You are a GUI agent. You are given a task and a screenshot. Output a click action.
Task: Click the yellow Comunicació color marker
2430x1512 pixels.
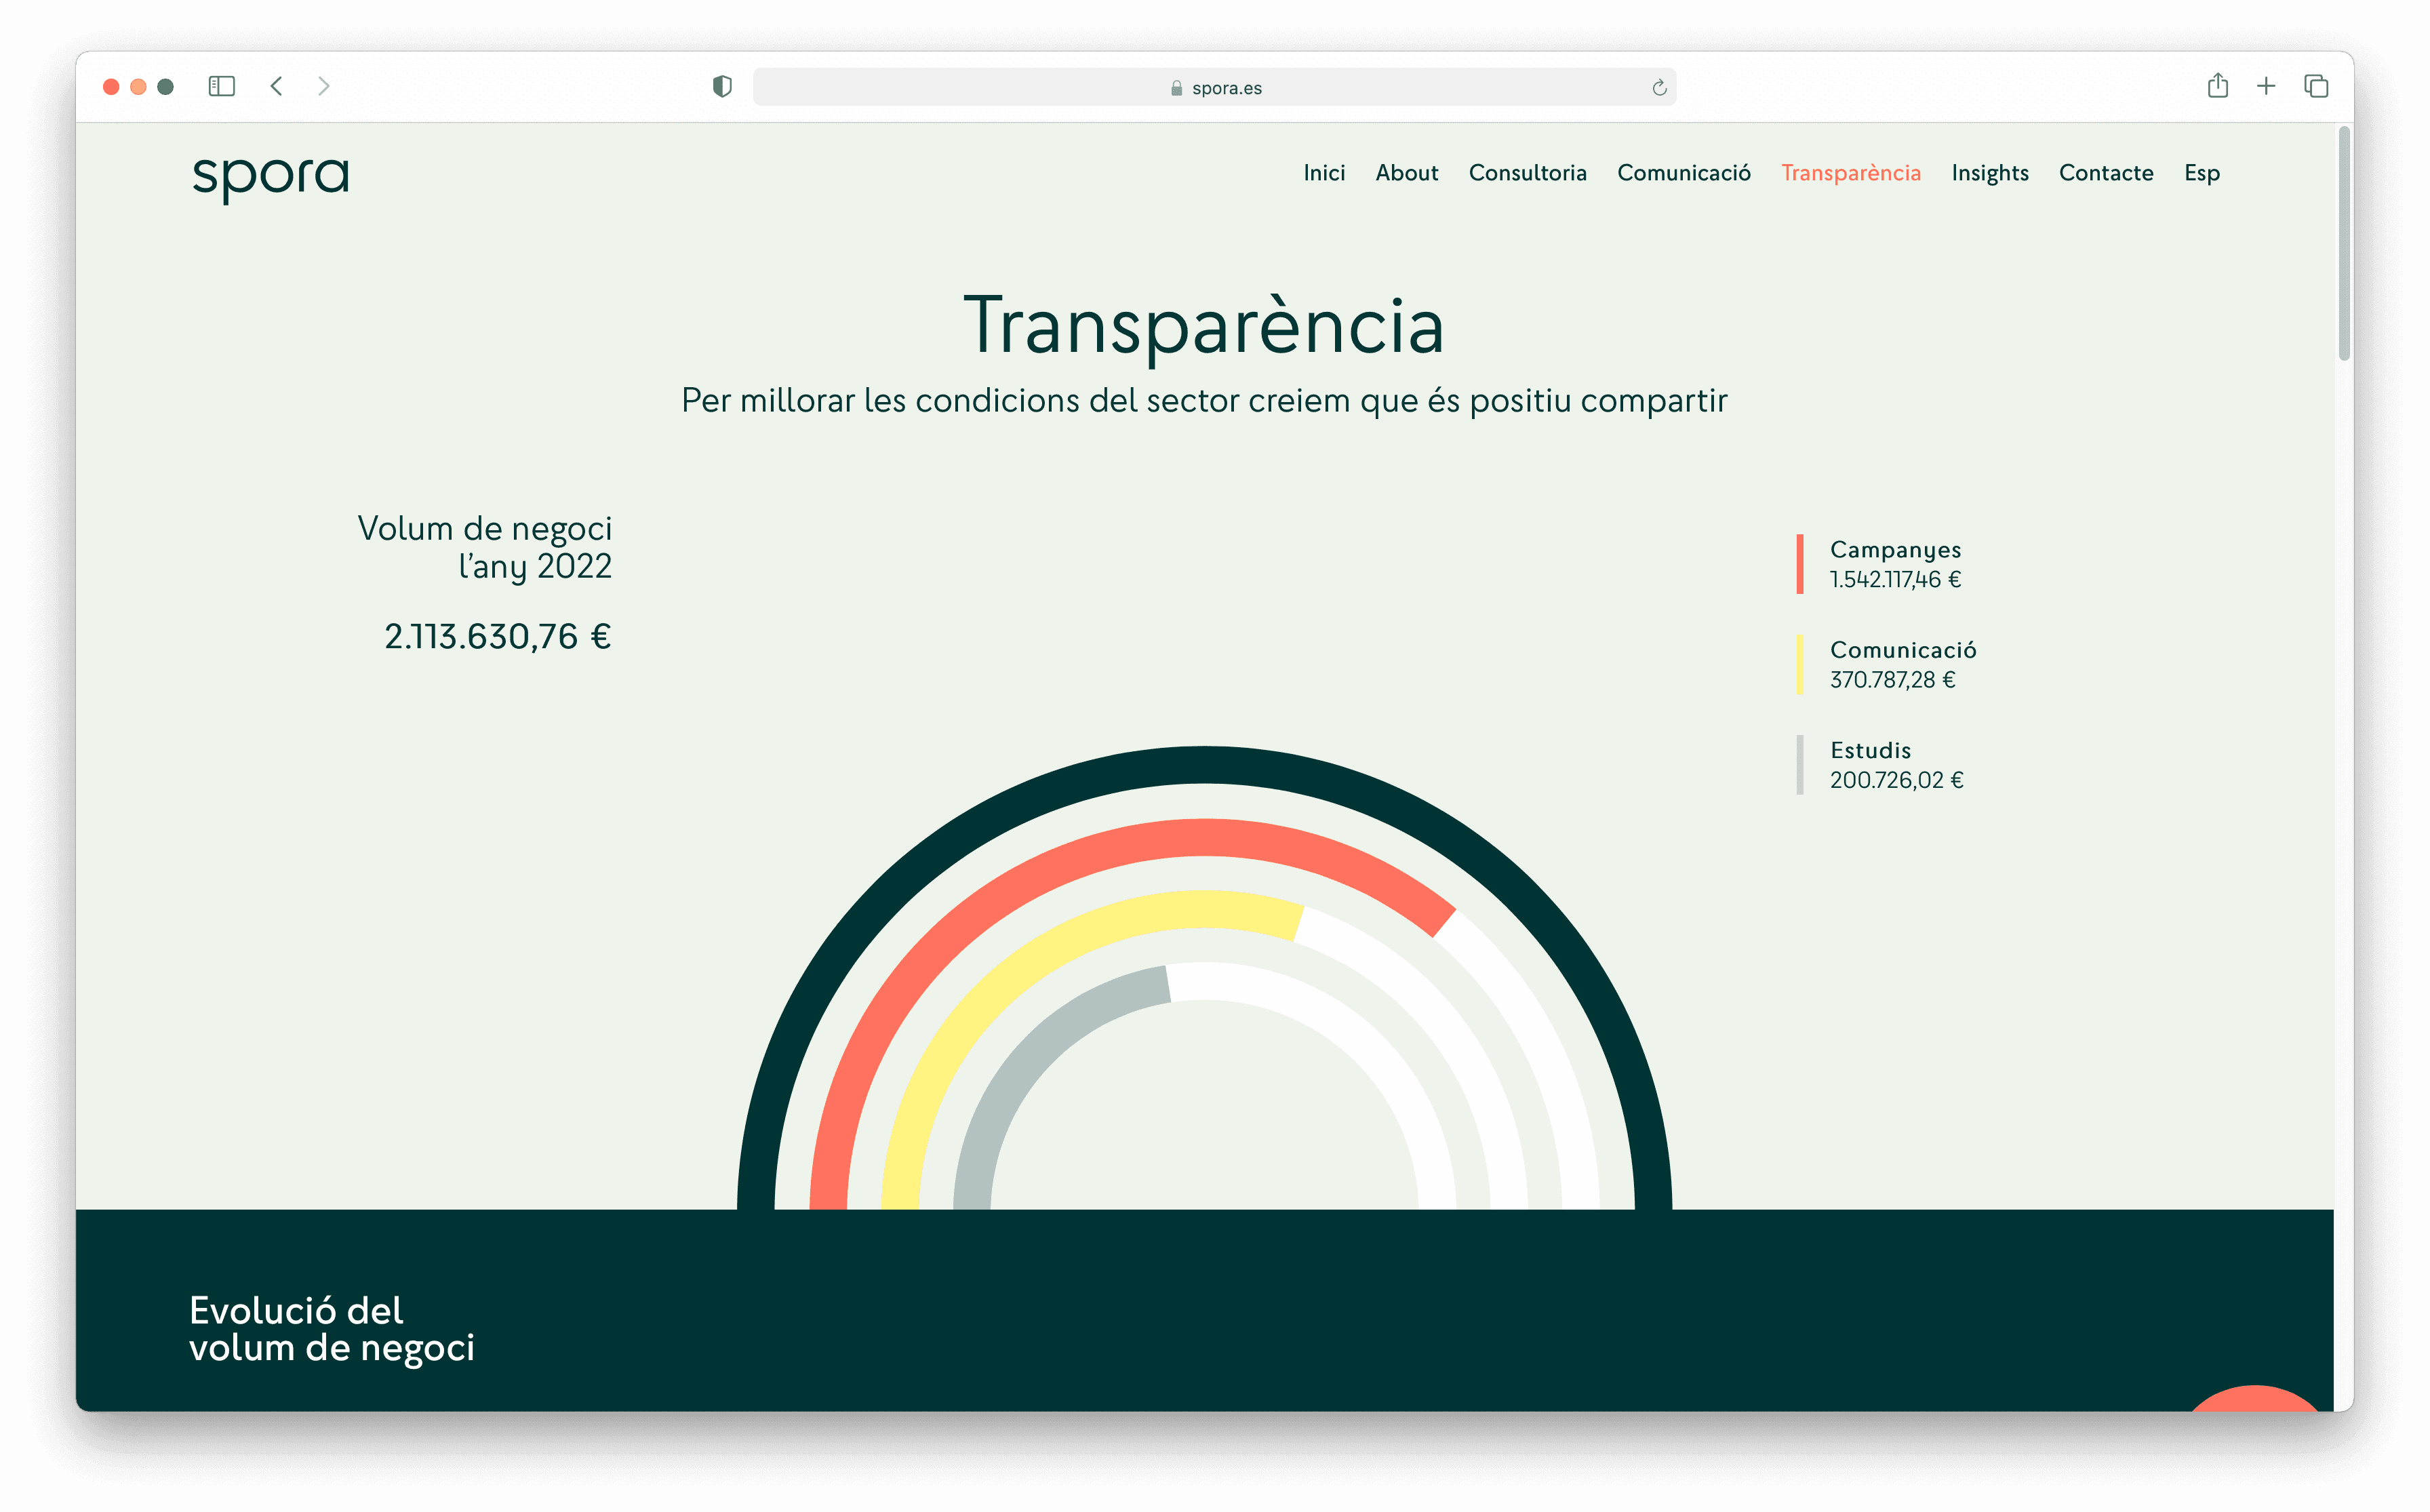point(1802,665)
